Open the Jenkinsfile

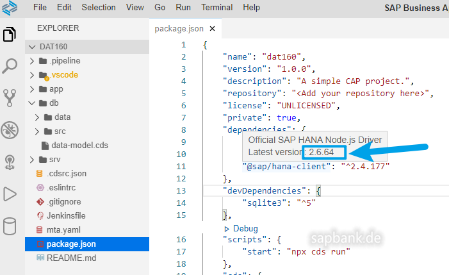tap(66, 215)
